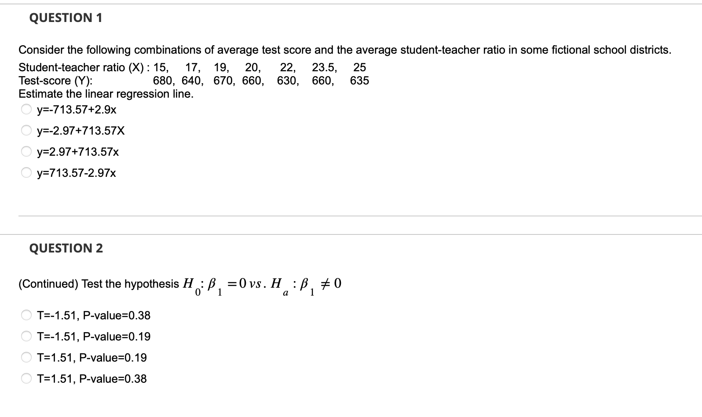The width and height of the screenshot is (702, 417).
Task: Select T=1.51, P-value=0.38 option
Action: point(25,378)
